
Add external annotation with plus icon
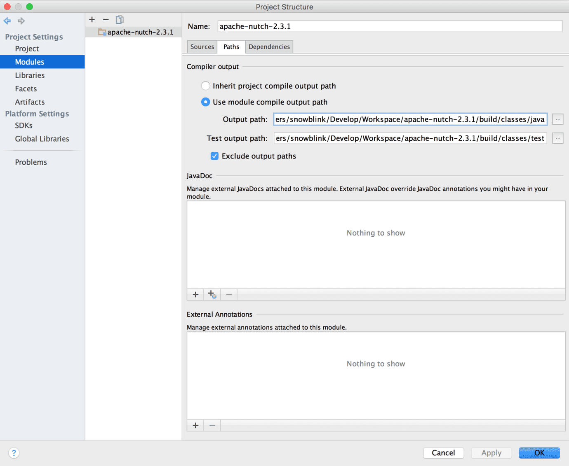click(195, 425)
